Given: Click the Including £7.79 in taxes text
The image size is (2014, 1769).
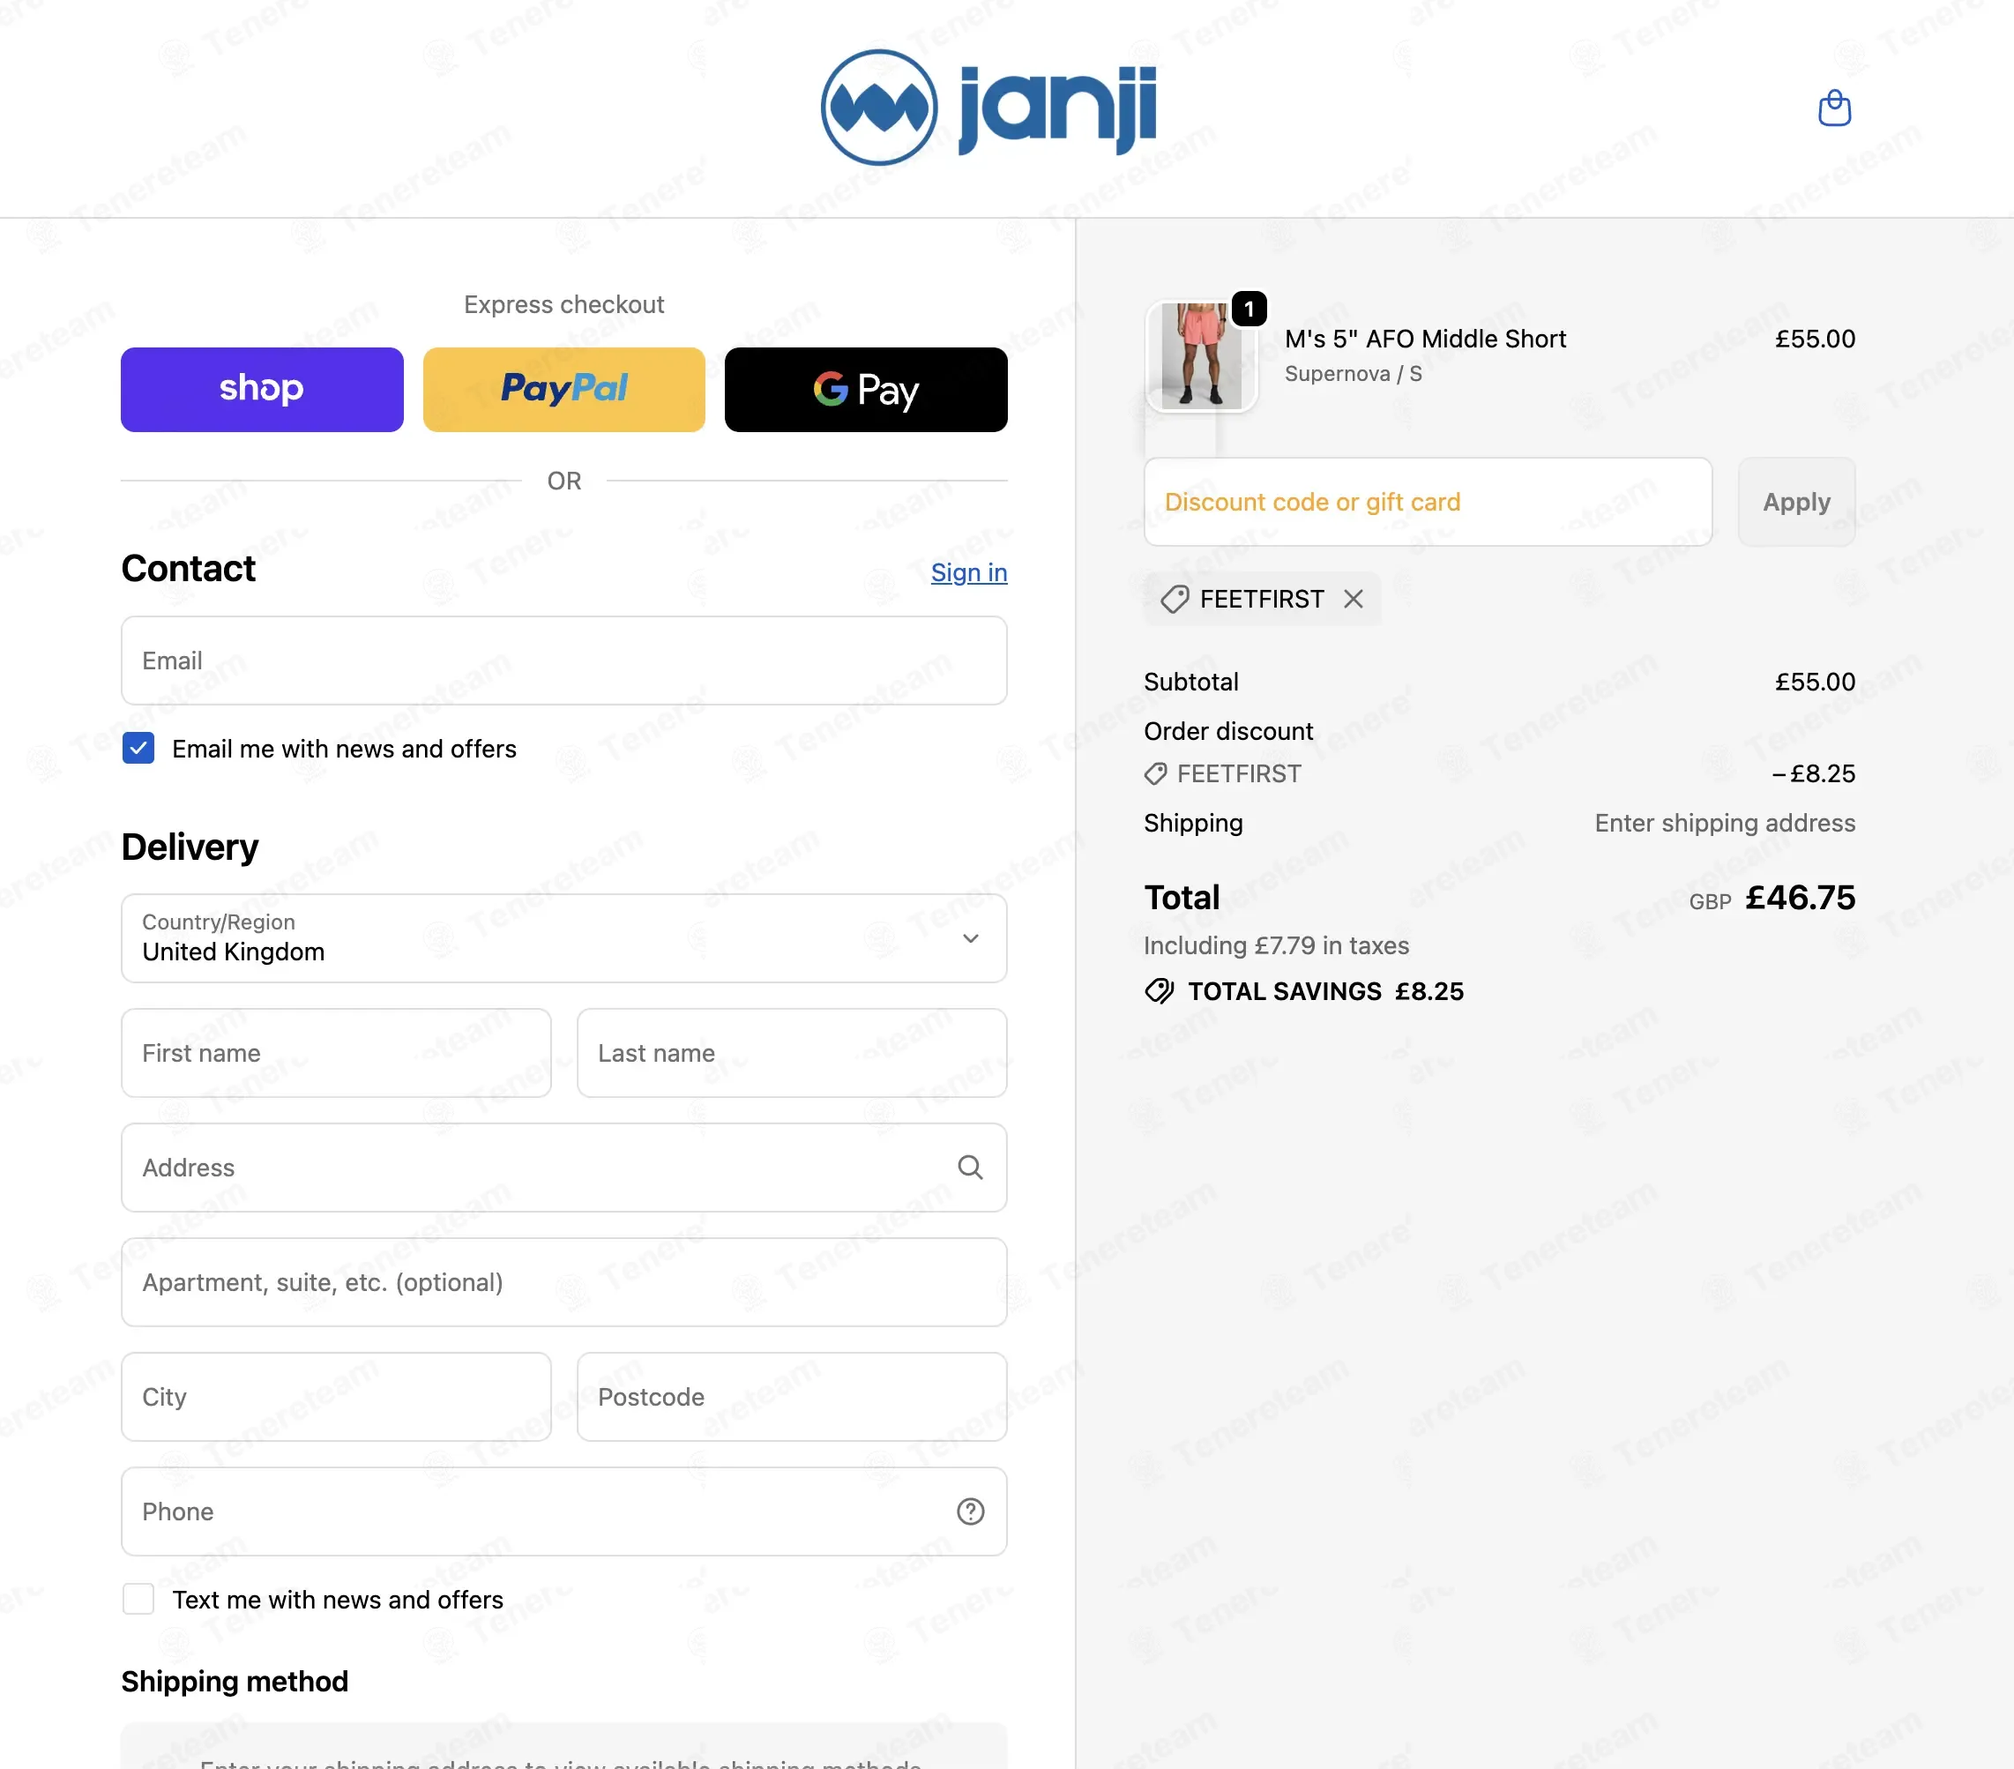Looking at the screenshot, I should coord(1276,946).
